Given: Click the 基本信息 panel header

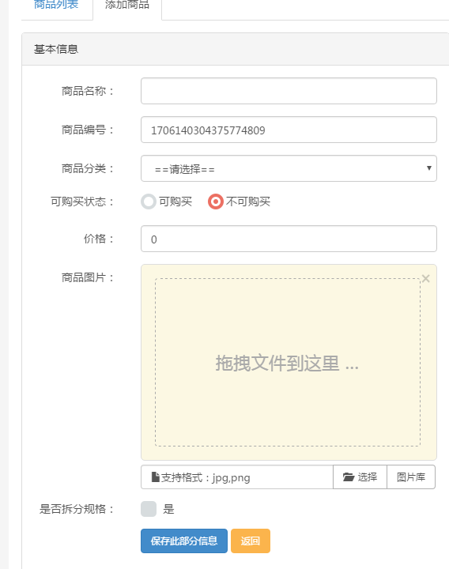Looking at the screenshot, I should pos(236,49).
